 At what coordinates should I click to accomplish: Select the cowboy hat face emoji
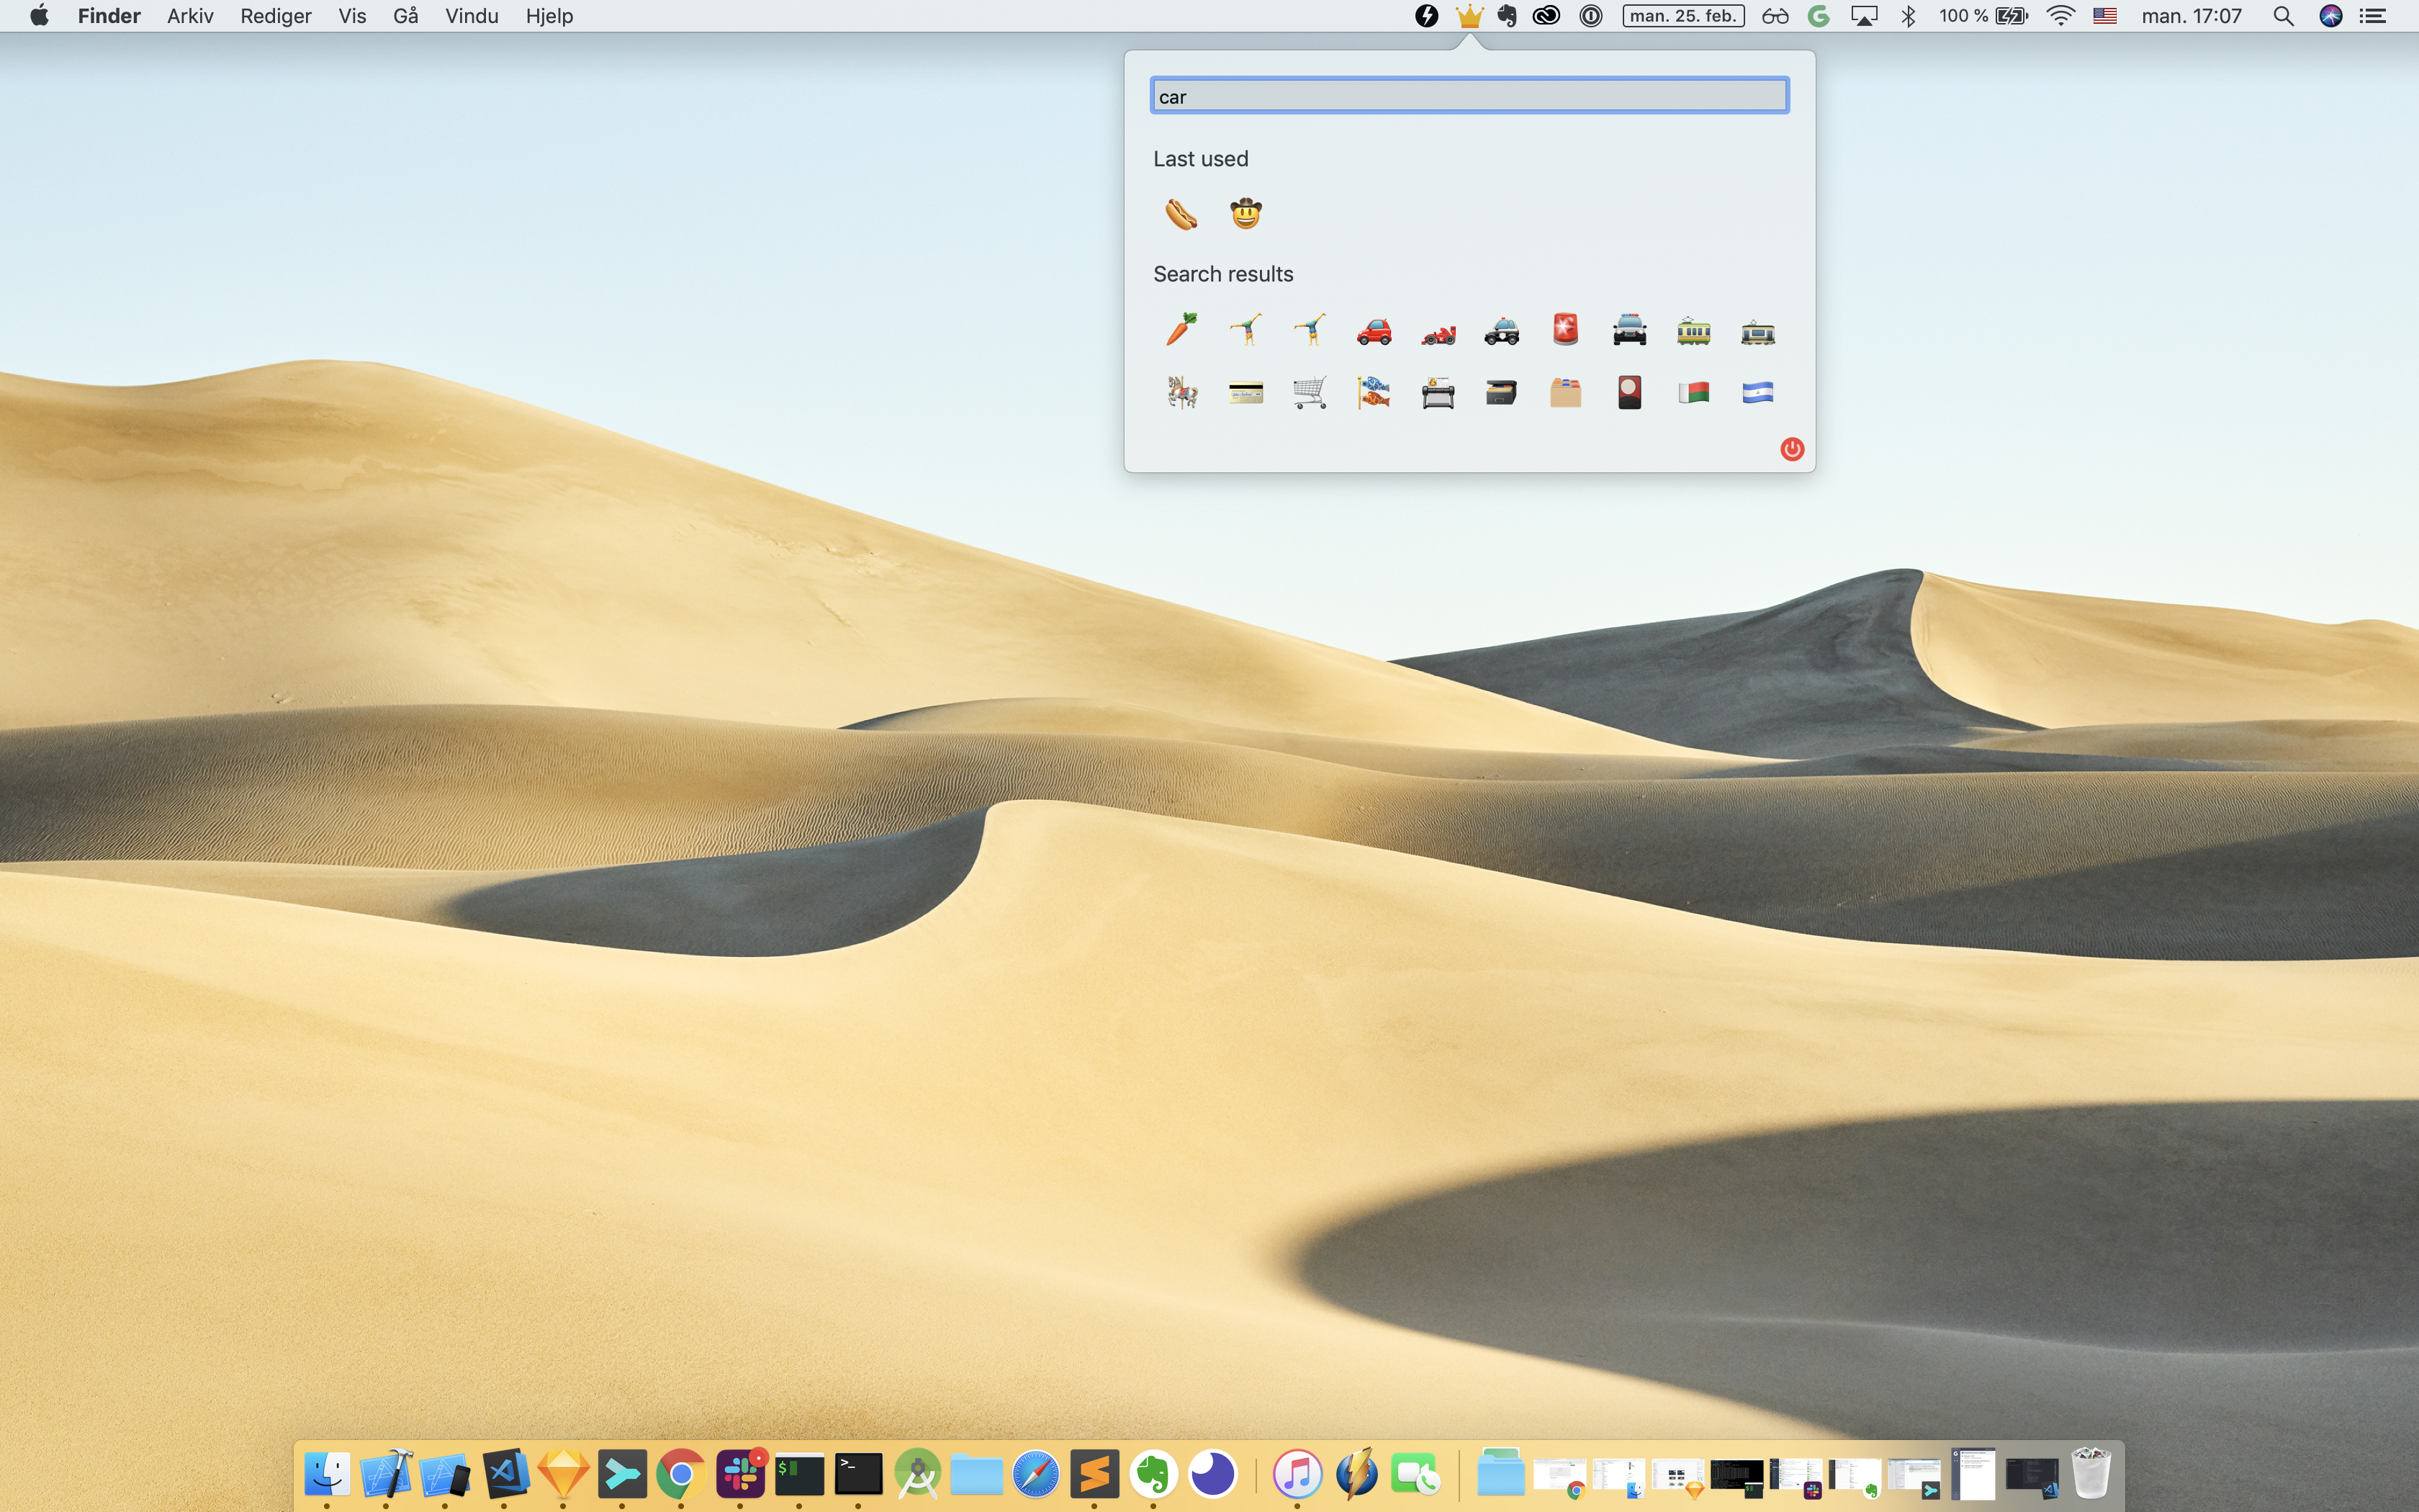point(1245,214)
